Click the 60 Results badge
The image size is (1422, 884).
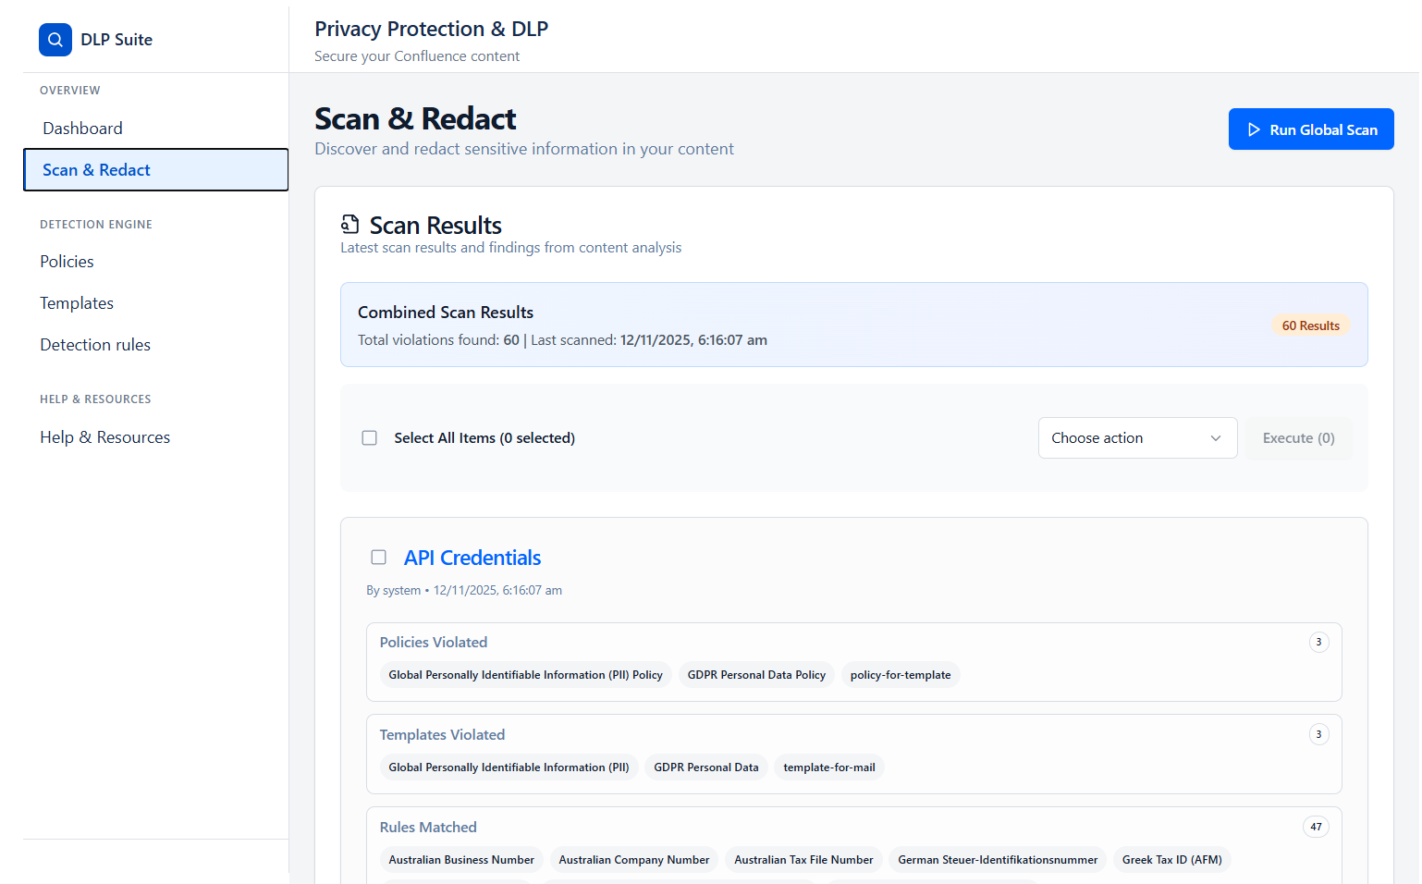point(1310,325)
